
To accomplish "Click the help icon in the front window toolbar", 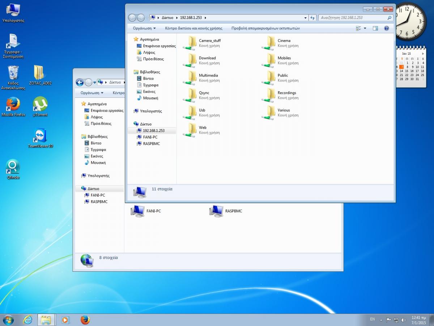I will pos(386,28).
